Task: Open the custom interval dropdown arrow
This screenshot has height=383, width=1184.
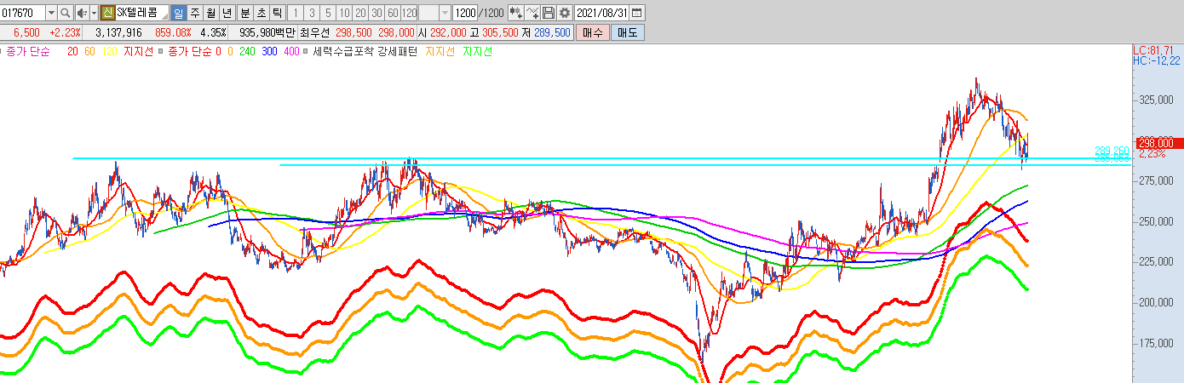Action: (446, 13)
